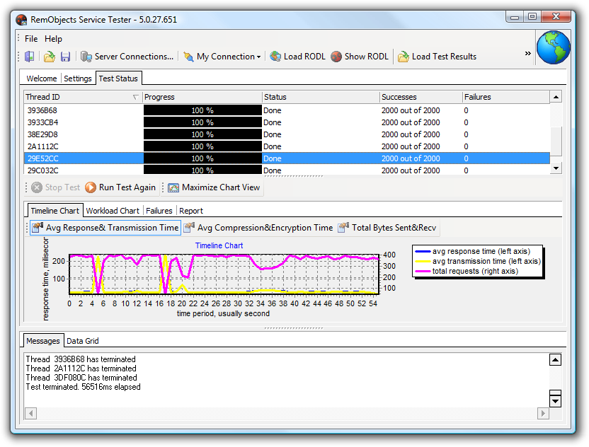This screenshot has width=589, height=447.
Task: Open the Help menu
Action: click(x=53, y=39)
